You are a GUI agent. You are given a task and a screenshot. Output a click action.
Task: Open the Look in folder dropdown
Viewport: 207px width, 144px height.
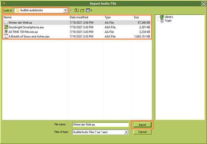tap(65, 10)
